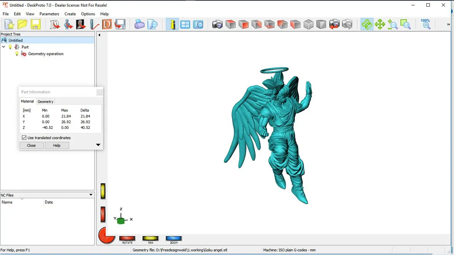Click the yellow PAN thumbwheel
The width and height of the screenshot is (454, 255).
tap(150, 238)
